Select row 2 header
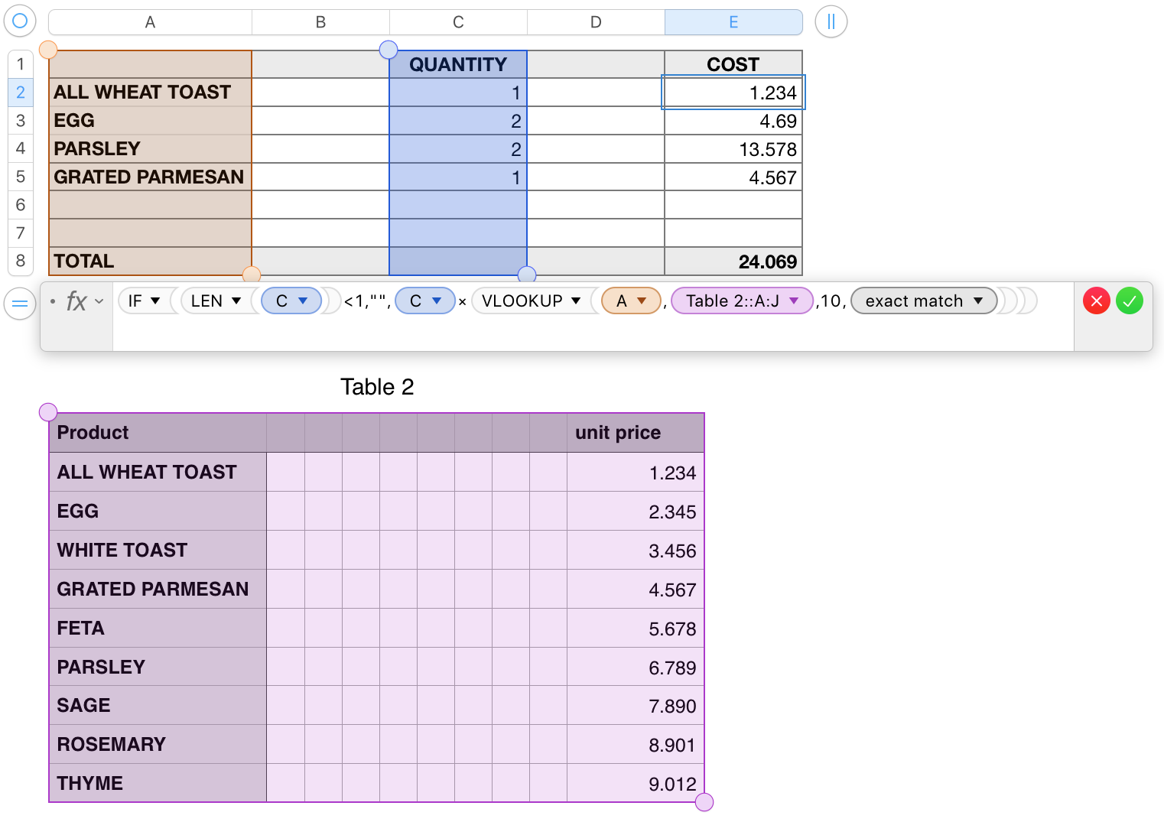 pyautogui.click(x=21, y=93)
